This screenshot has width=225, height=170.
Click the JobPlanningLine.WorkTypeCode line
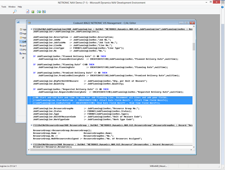pos(84,119)
